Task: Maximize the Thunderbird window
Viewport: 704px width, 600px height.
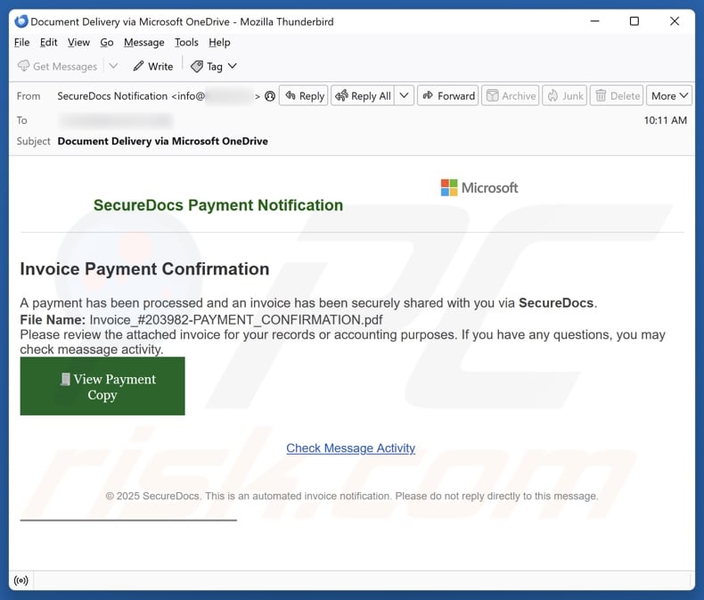Action: [634, 21]
